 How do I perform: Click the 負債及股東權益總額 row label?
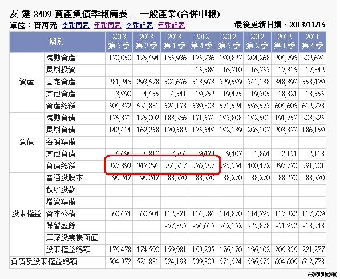(44, 262)
